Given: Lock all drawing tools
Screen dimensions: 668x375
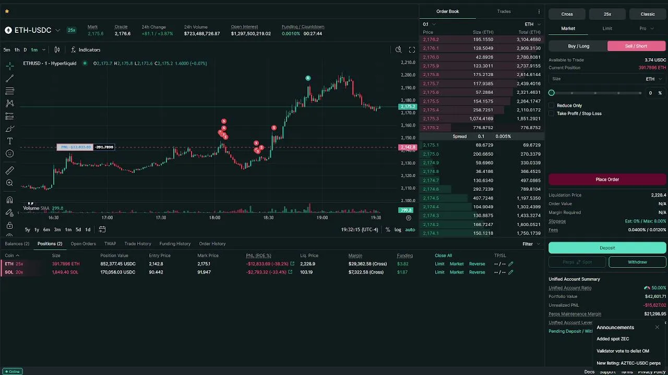Looking at the screenshot, I should pos(9,225).
